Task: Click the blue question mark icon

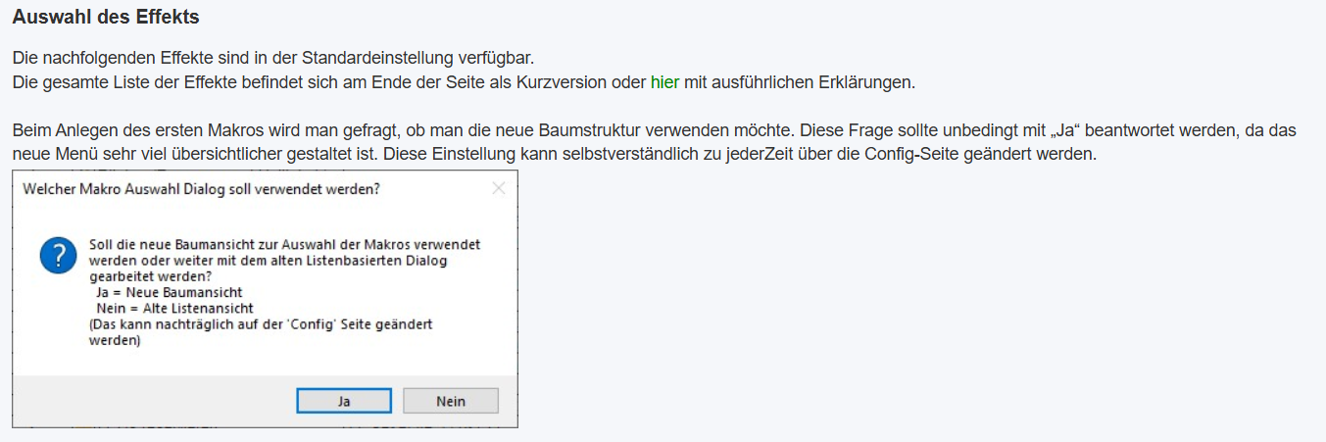Action: [x=58, y=257]
